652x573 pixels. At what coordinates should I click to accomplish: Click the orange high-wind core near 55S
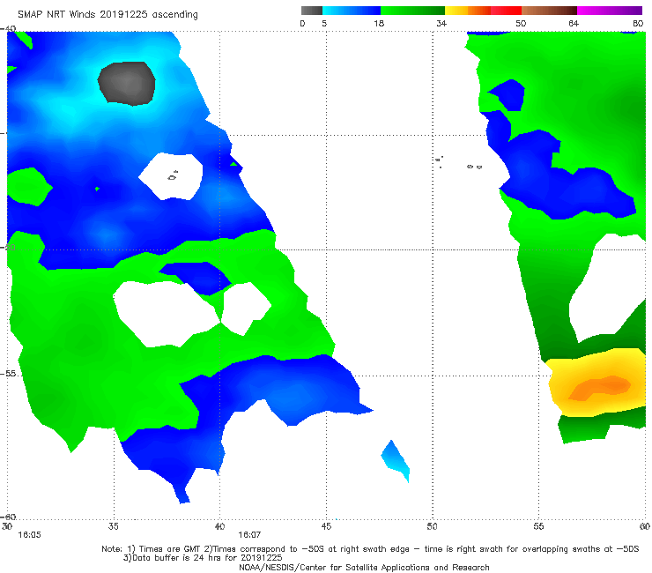[x=600, y=387]
